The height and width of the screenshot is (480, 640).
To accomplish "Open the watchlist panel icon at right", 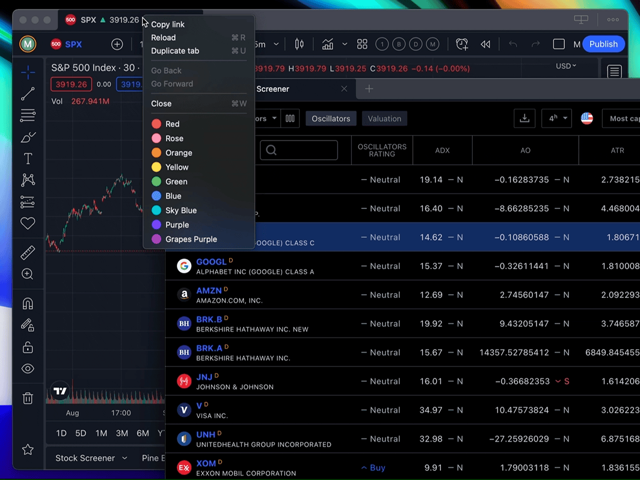I will [x=614, y=71].
